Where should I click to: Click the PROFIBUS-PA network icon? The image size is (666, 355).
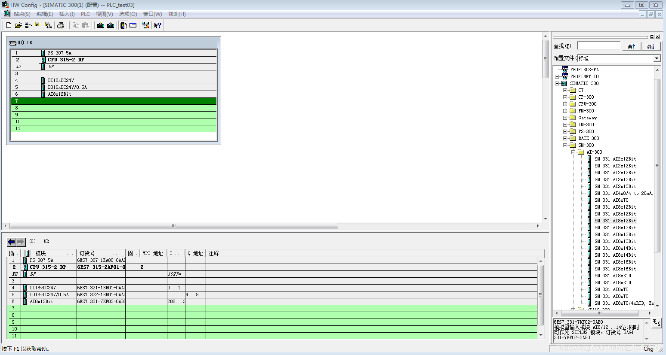coord(565,69)
